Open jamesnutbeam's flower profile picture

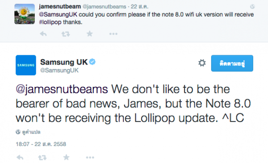click(x=25, y=14)
